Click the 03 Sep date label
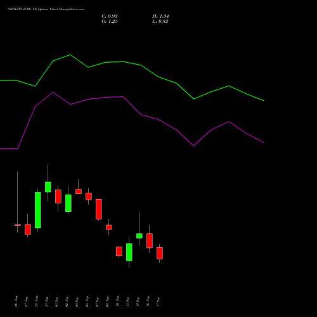 click(77, 301)
